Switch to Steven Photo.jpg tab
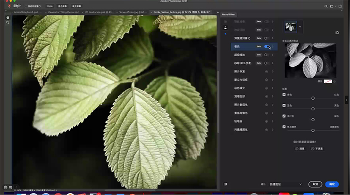This screenshot has width=350, height=195. [x=133, y=12]
